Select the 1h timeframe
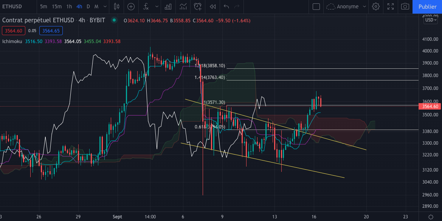This screenshot has height=221, width=442. (69, 6)
